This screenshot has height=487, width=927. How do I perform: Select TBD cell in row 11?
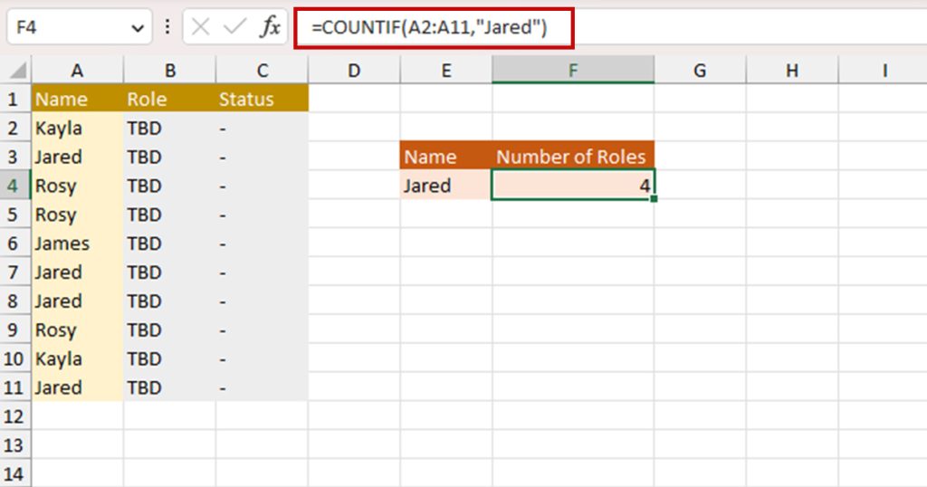click(169, 387)
